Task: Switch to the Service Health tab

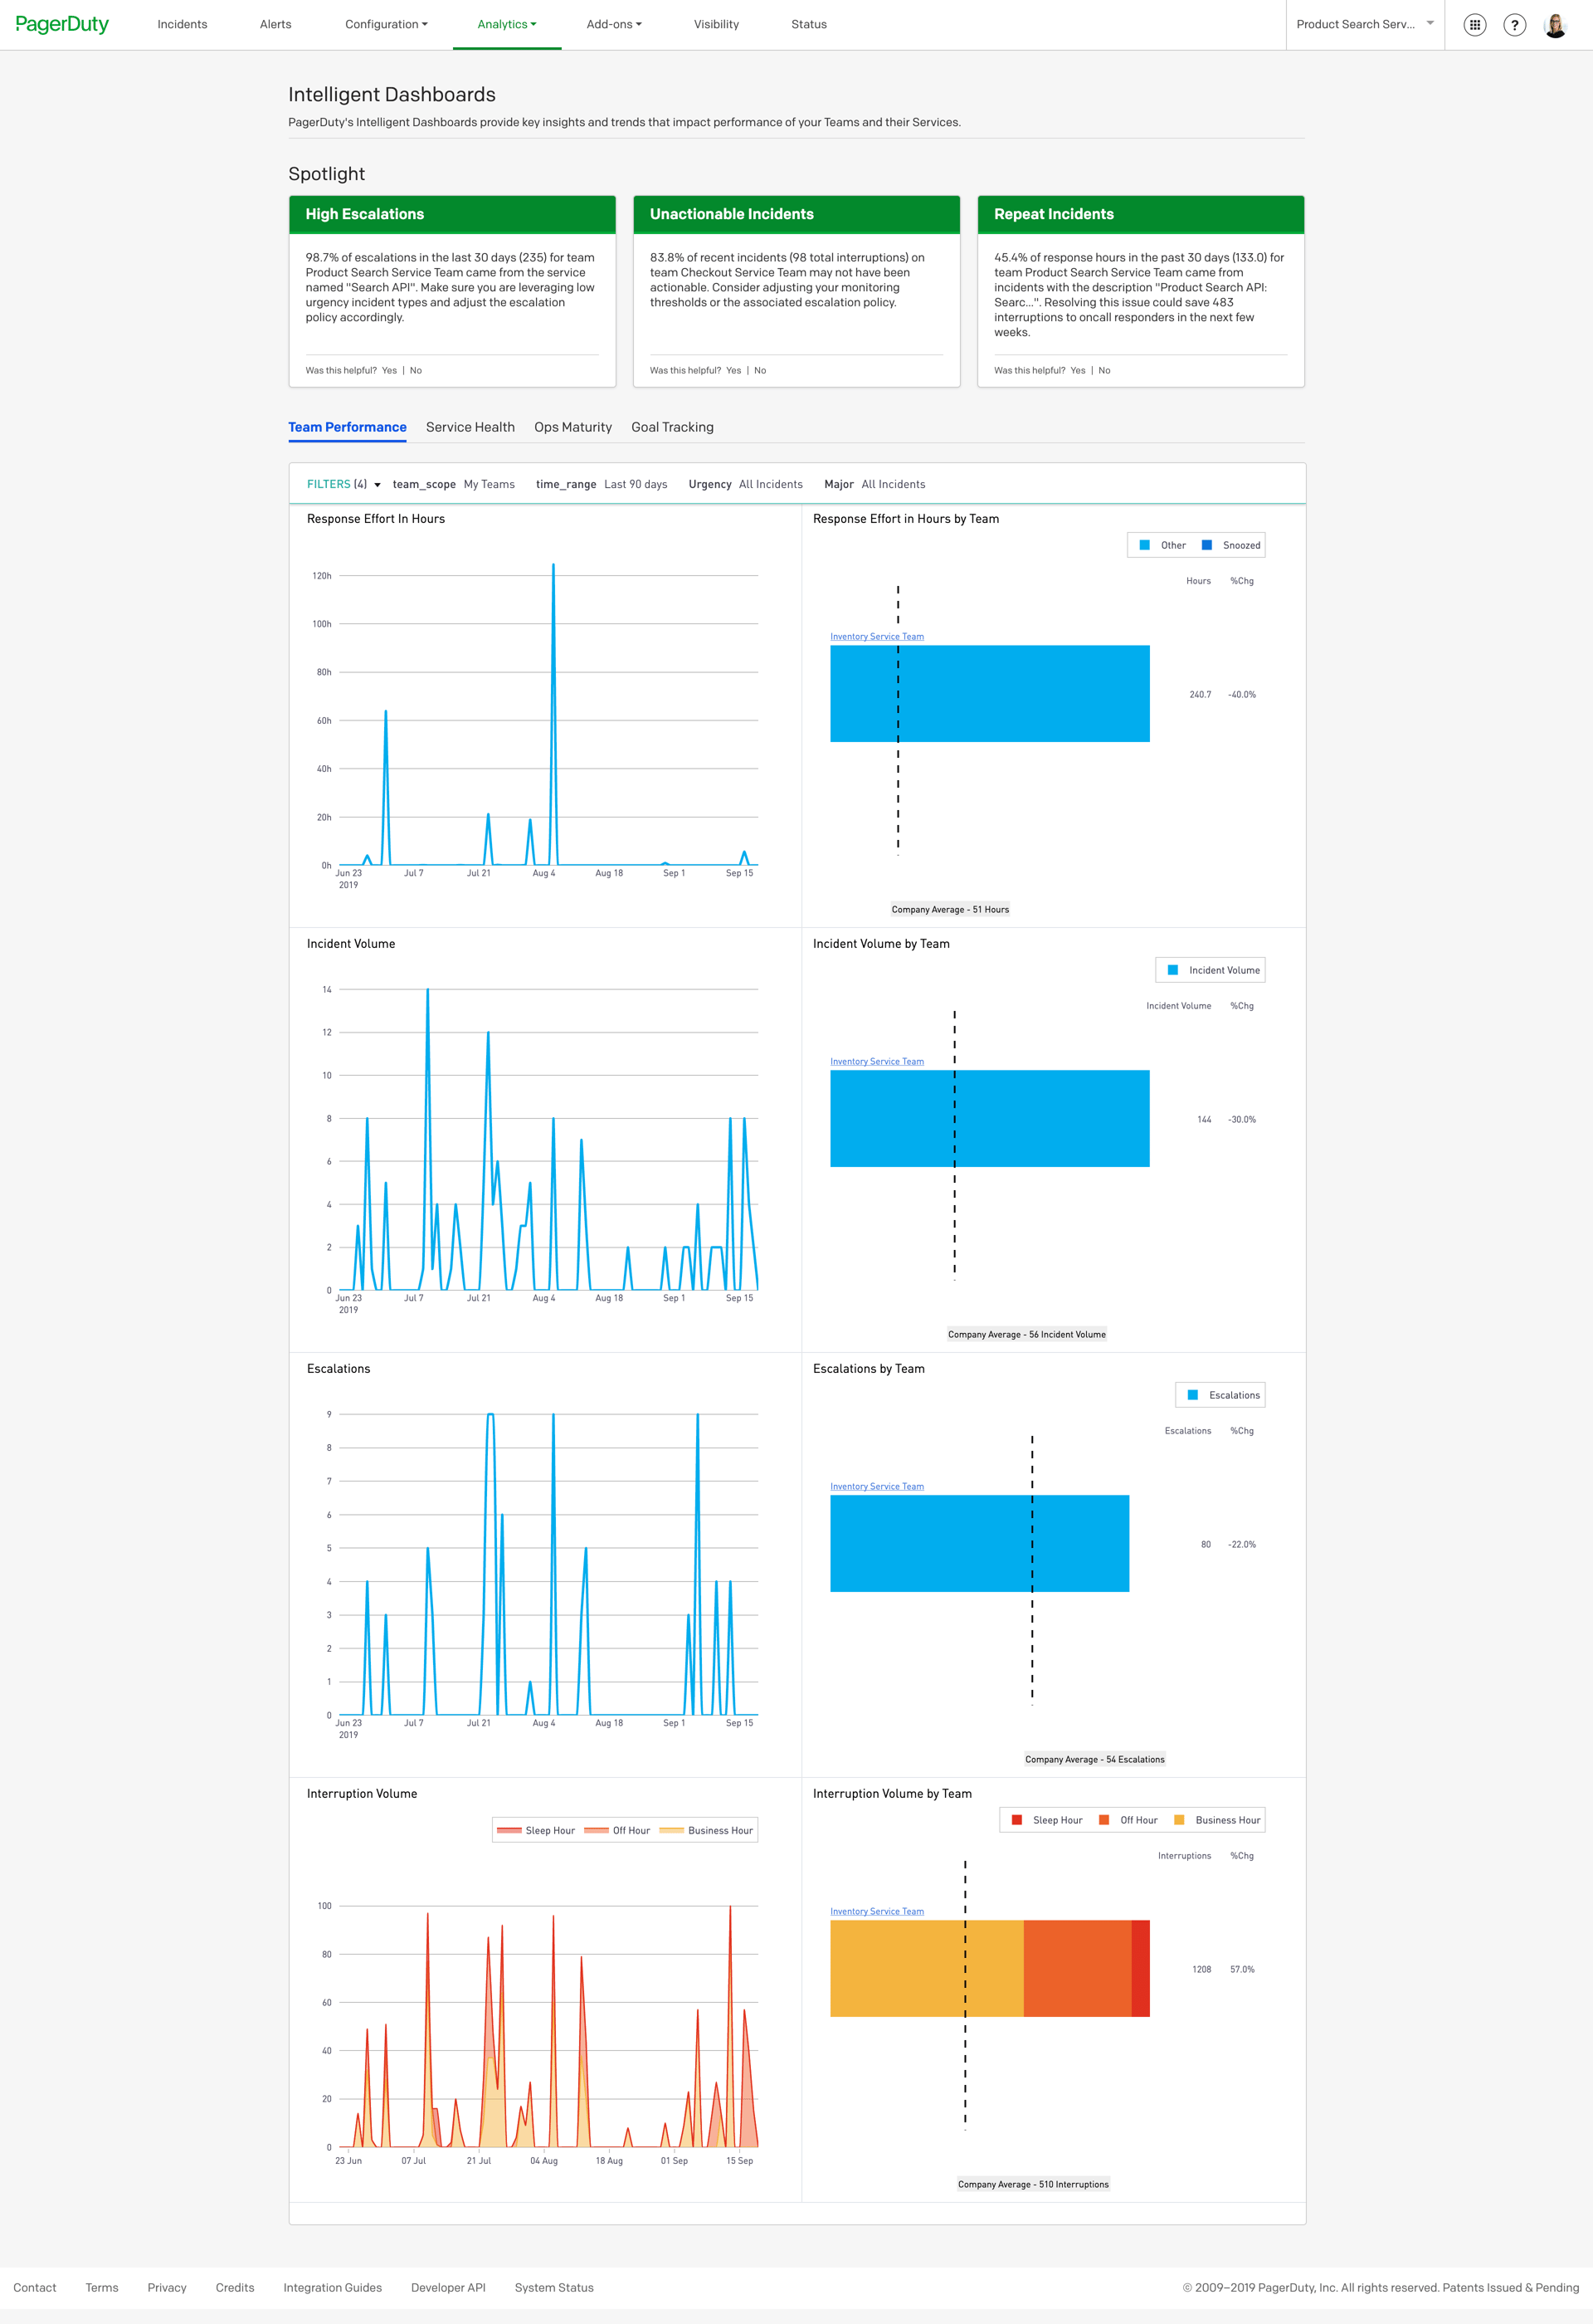Action: tap(470, 427)
